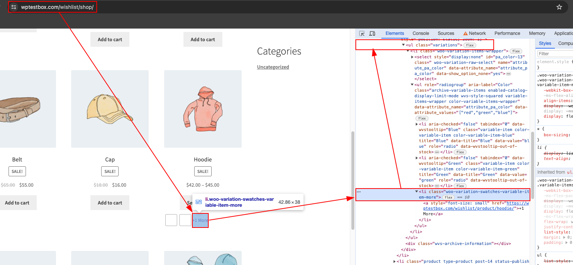Click the Add to cart button above the Hoodie image
This screenshot has width=573, height=265.
pos(203,39)
